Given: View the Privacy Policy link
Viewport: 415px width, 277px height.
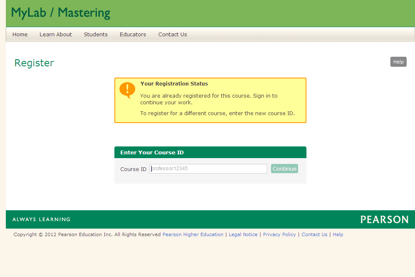Looking at the screenshot, I should click(279, 234).
